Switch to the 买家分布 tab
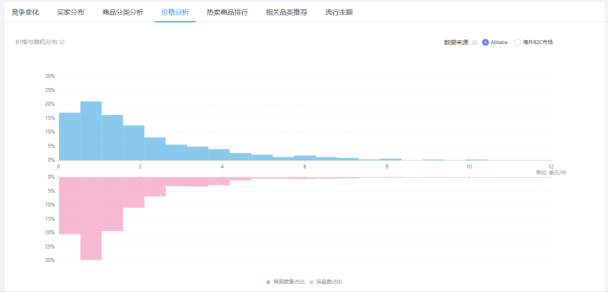 [x=70, y=12]
